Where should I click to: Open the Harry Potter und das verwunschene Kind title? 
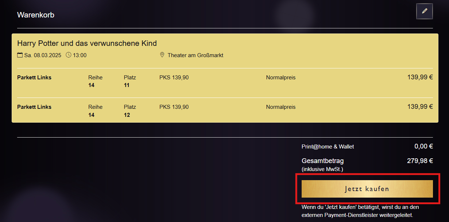click(87, 43)
